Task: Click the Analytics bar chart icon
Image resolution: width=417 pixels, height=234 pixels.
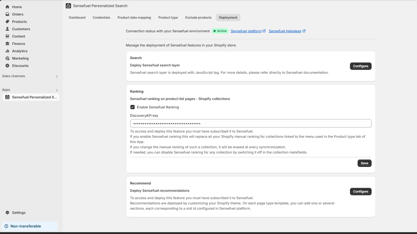Action: click(x=7, y=51)
